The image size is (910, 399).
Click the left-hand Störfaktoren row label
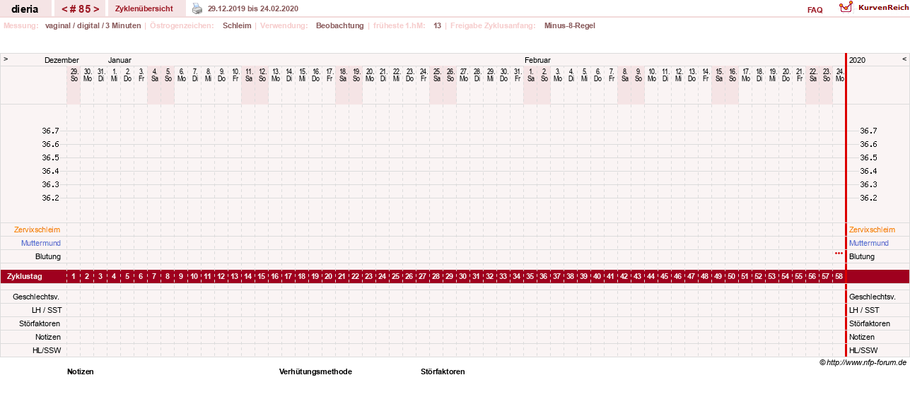tap(40, 323)
